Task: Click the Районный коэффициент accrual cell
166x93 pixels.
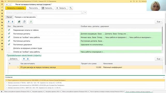Action: [x=133, y=67]
